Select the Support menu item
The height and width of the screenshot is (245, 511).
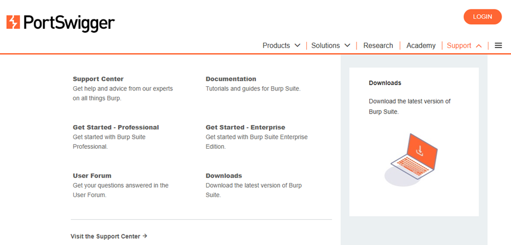pos(459,46)
